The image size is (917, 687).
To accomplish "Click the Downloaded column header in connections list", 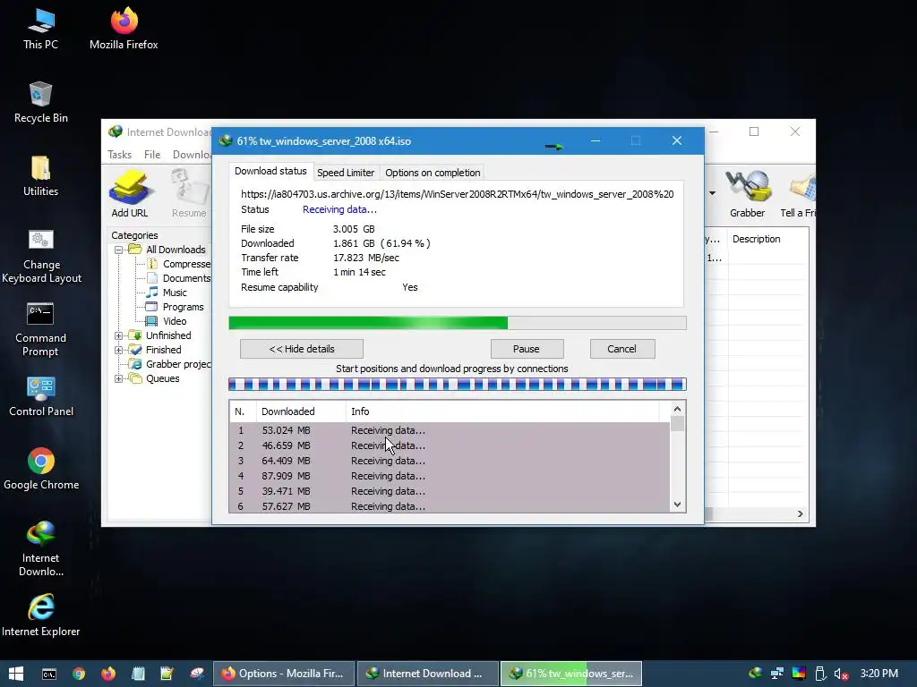I will click(x=301, y=411).
